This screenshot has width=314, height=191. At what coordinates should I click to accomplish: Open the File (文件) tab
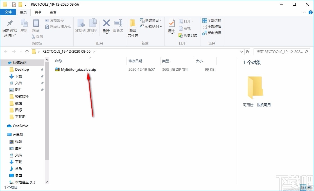8,12
